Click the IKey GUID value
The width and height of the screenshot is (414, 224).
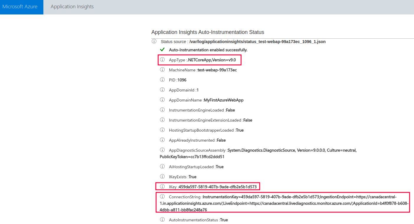click(x=217, y=187)
